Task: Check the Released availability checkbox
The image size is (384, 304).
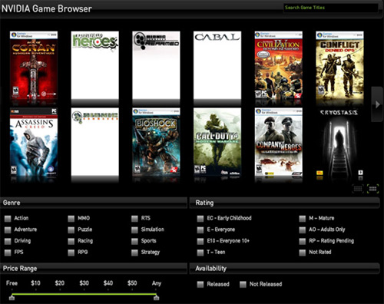Action: click(200, 284)
